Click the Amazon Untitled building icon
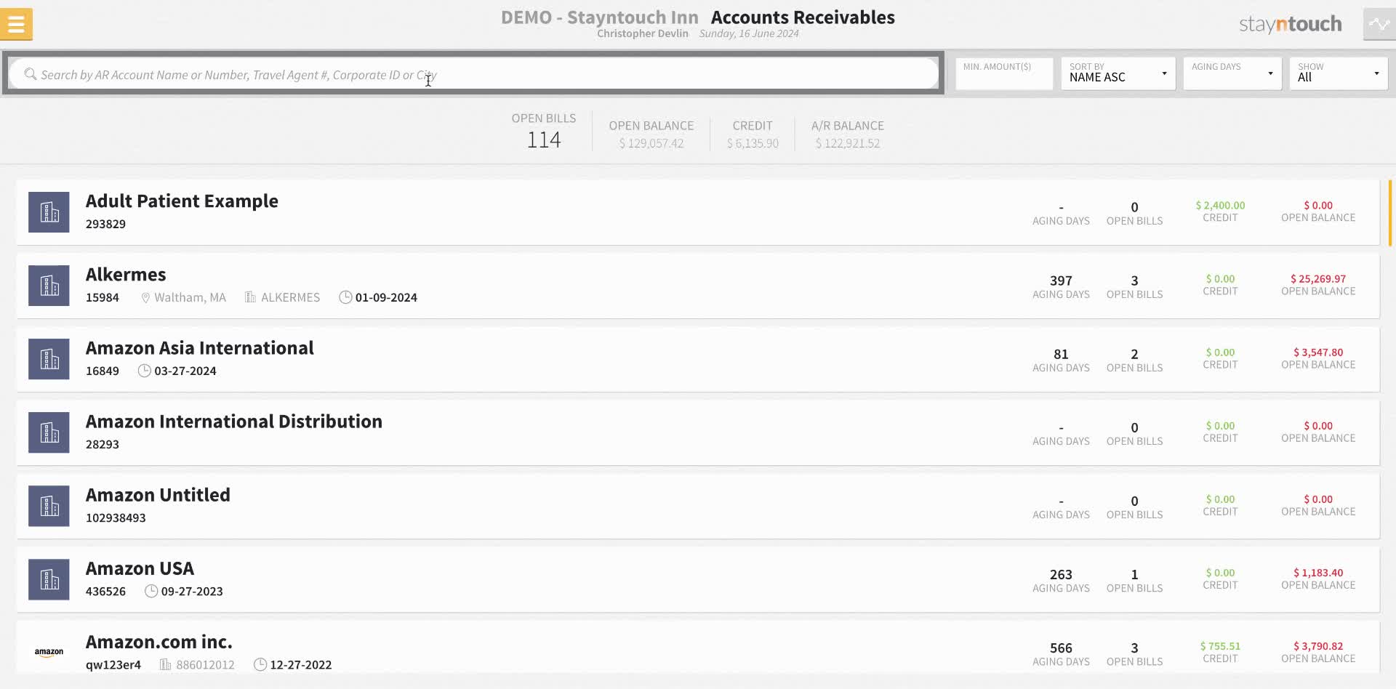Image resolution: width=1396 pixels, height=689 pixels. (x=49, y=506)
